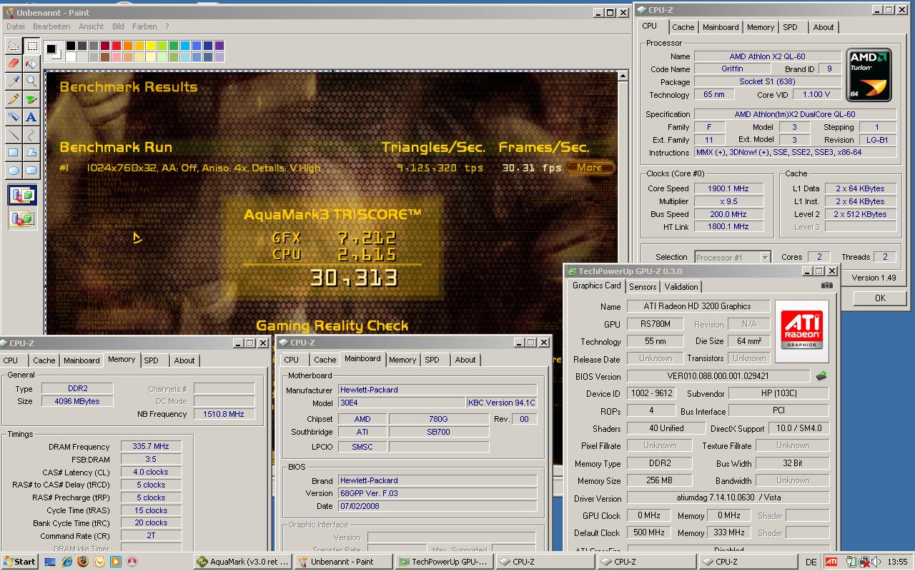The height and width of the screenshot is (571, 915).
Task: Open the About tab in top-right CPU-Z
Action: point(823,27)
